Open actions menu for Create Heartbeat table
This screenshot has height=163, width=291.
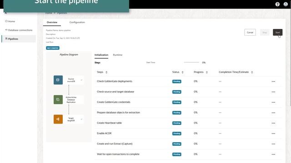click(273, 123)
